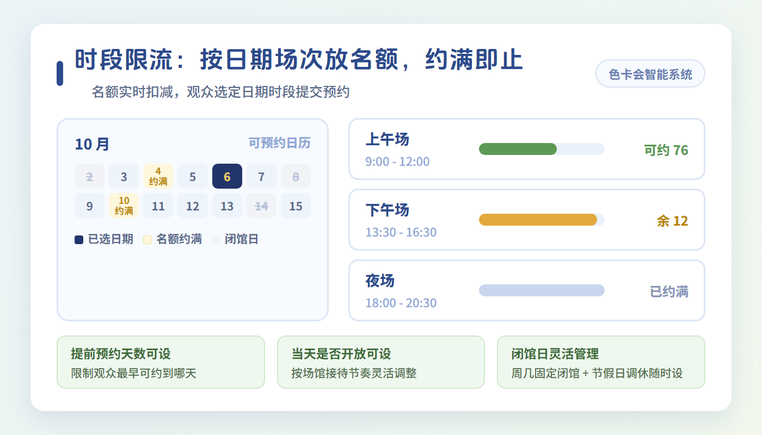This screenshot has width=762, height=435.
Task: Pick date 3 in the calendar
Action: (124, 176)
